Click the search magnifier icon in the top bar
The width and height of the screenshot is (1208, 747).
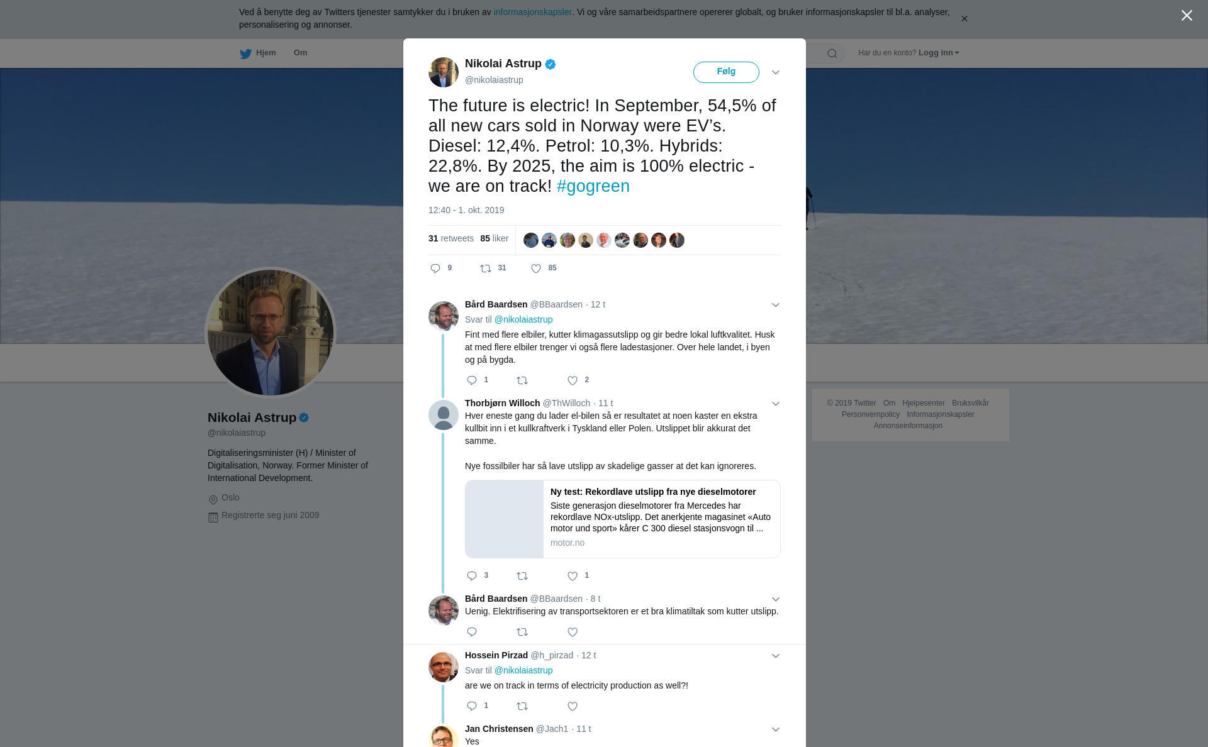point(832,53)
